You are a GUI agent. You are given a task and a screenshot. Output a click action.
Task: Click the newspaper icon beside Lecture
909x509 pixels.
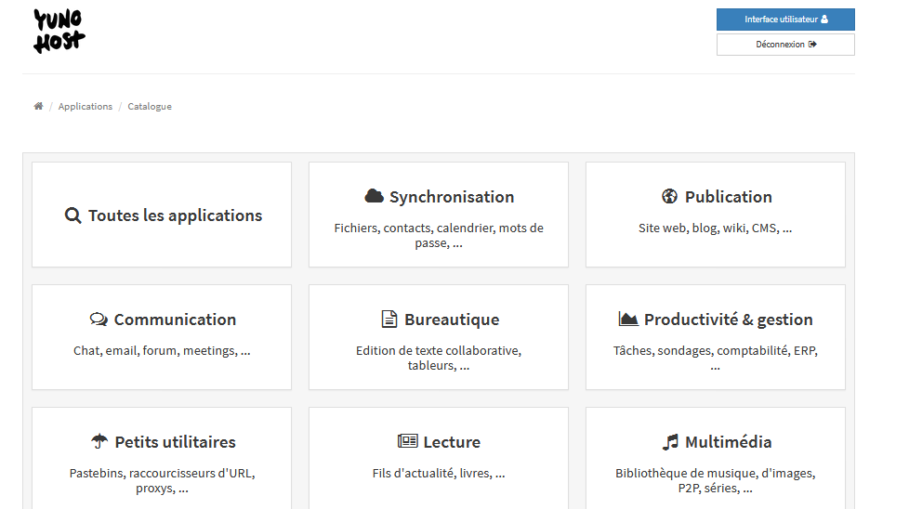click(407, 442)
